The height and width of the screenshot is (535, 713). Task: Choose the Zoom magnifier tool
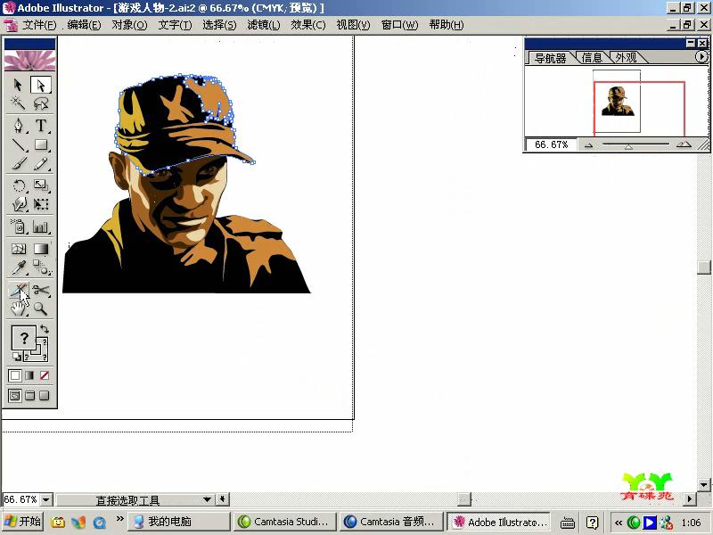(41, 309)
